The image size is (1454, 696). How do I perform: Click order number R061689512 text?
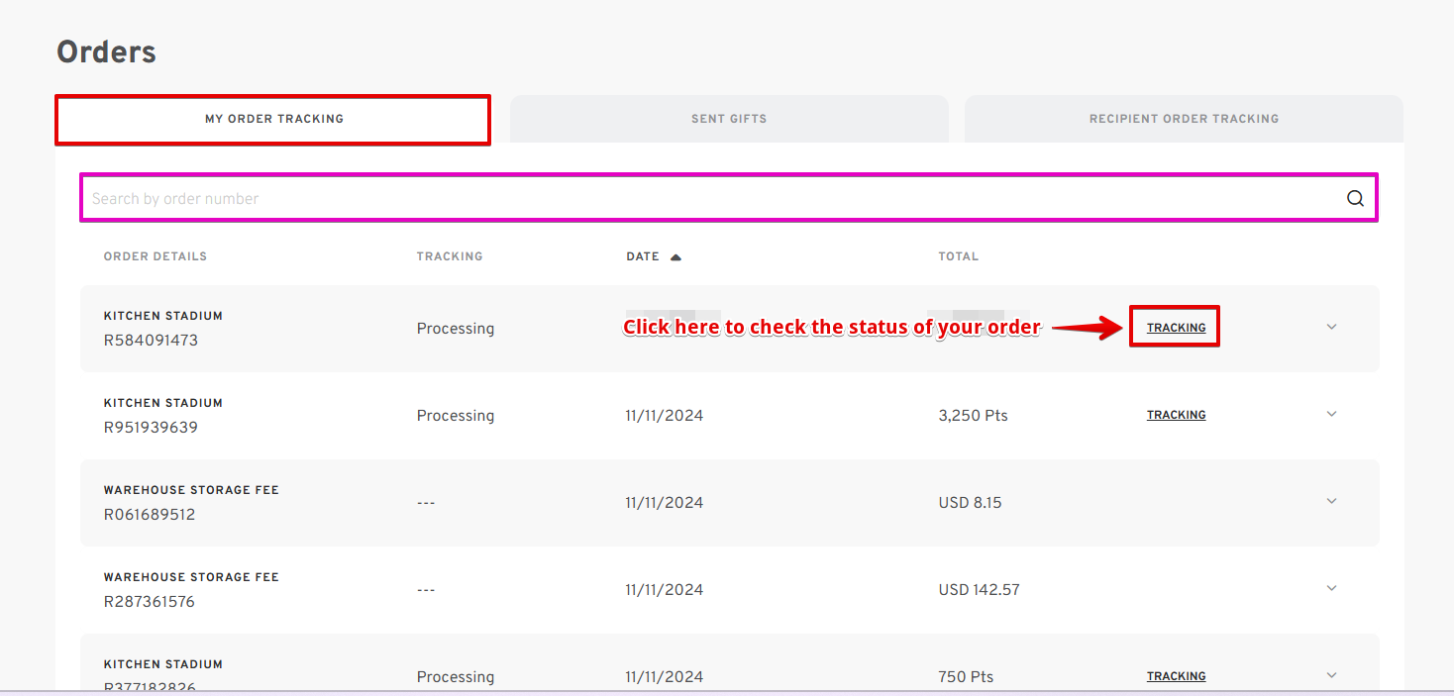[x=150, y=515]
